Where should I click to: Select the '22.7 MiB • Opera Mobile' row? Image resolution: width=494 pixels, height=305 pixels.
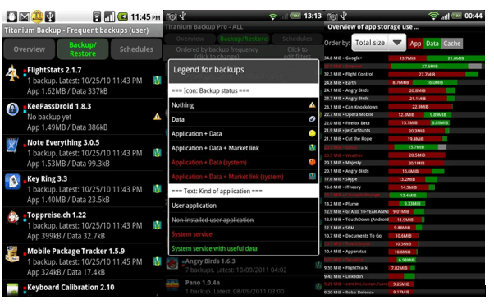point(405,114)
